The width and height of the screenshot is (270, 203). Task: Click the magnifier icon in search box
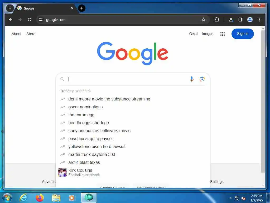click(x=62, y=79)
